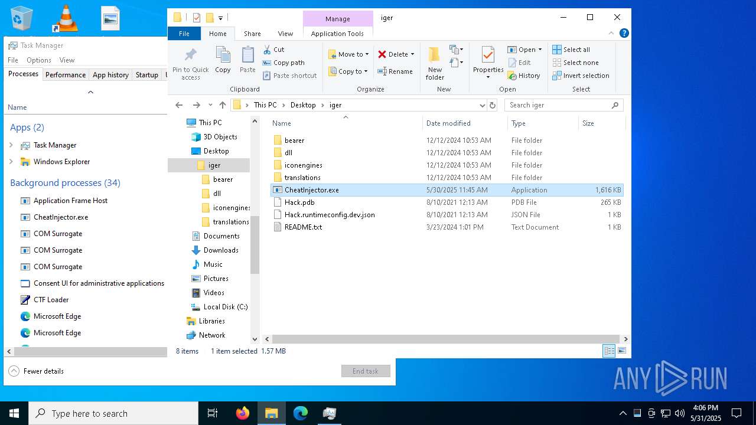Viewport: 756px width, 425px height.
Task: Open the Recycle Bin desktop icon
Action: point(22,18)
